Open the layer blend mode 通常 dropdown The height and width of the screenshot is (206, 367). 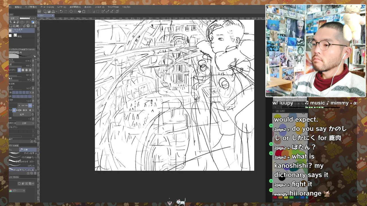(14, 18)
